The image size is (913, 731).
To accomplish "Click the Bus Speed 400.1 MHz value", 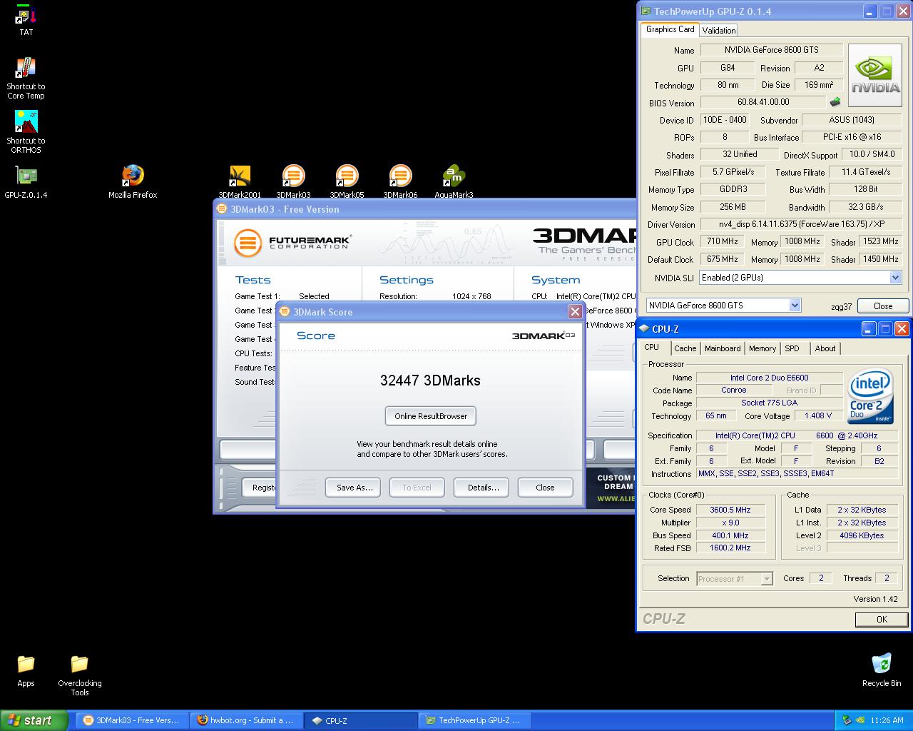I will tap(730, 535).
